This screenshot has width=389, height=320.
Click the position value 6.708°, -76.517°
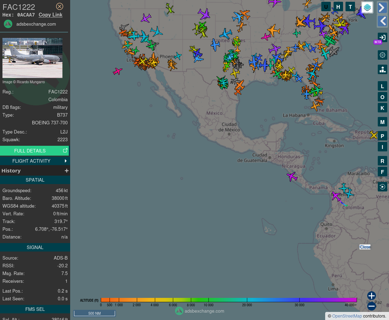[x=51, y=229]
